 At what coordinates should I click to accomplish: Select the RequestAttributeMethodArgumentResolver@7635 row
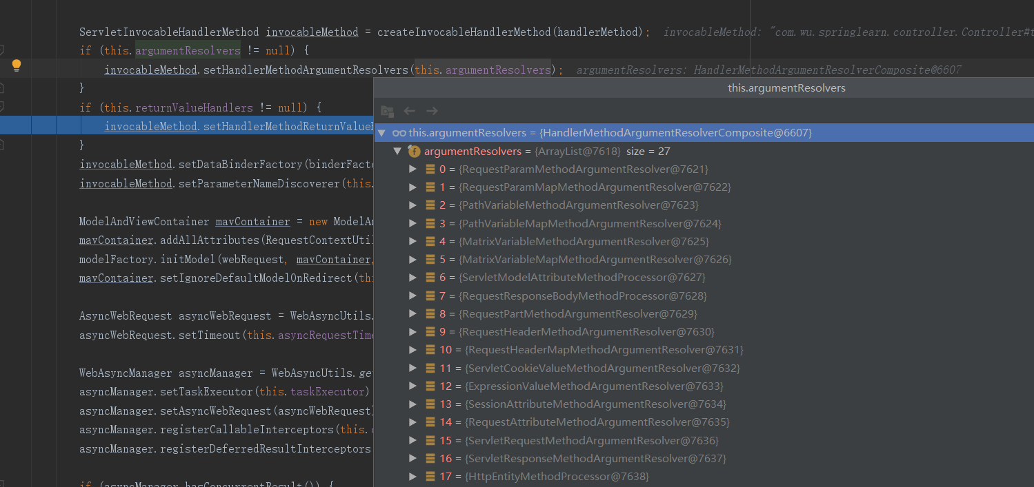(x=704, y=422)
